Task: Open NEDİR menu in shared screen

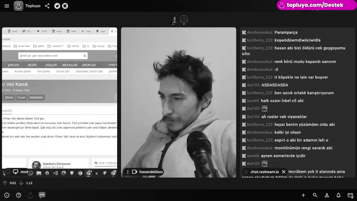Action: pyautogui.click(x=32, y=65)
